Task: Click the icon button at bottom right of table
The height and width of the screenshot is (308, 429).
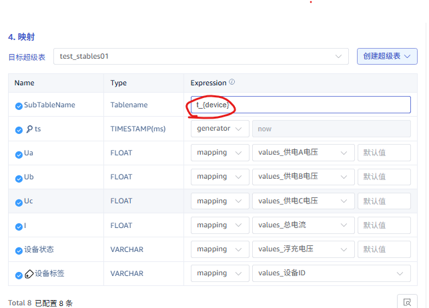Action: click(406, 301)
